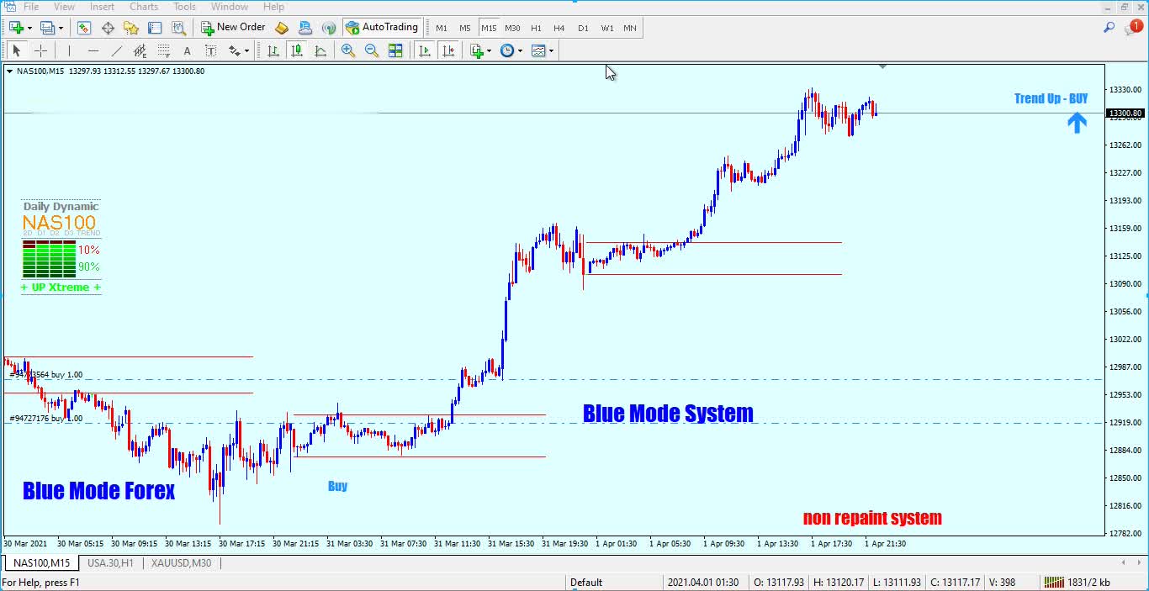The width and height of the screenshot is (1149, 591).
Task: Select the trendline tool
Action: click(117, 50)
